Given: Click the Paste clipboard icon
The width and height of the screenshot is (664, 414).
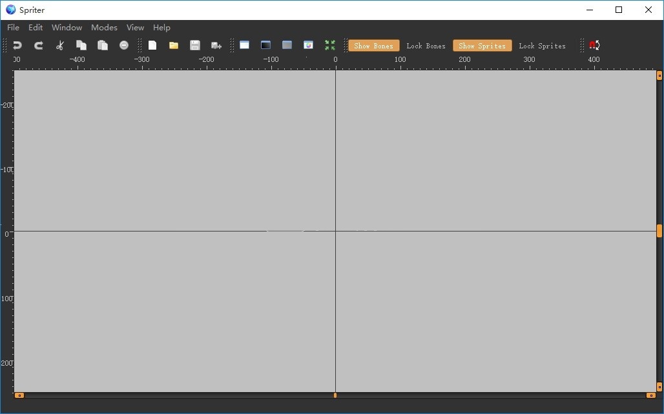Looking at the screenshot, I should point(103,45).
